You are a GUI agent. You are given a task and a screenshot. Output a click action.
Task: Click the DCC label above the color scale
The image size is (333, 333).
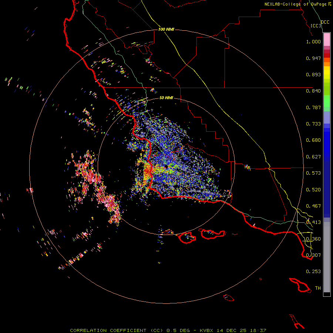[x=325, y=22]
